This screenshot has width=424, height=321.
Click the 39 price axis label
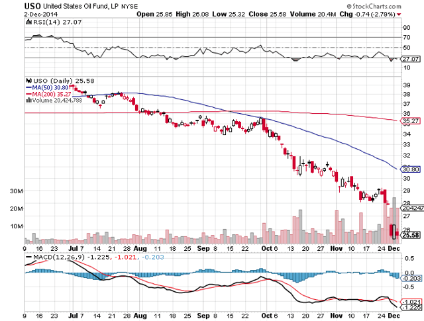406,85
